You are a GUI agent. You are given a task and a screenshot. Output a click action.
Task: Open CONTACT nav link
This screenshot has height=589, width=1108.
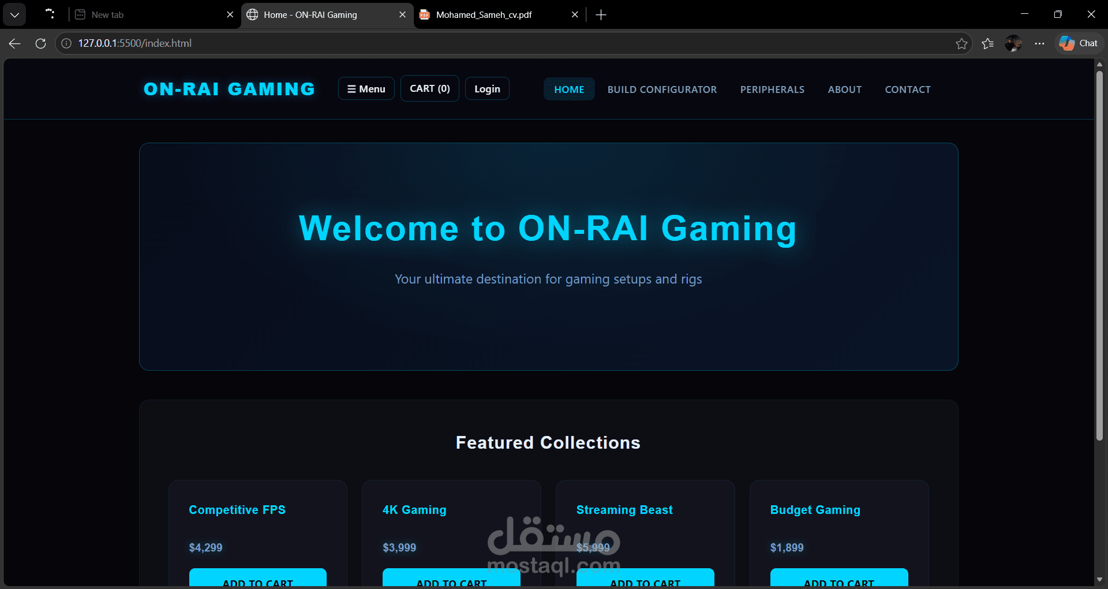pyautogui.click(x=908, y=90)
